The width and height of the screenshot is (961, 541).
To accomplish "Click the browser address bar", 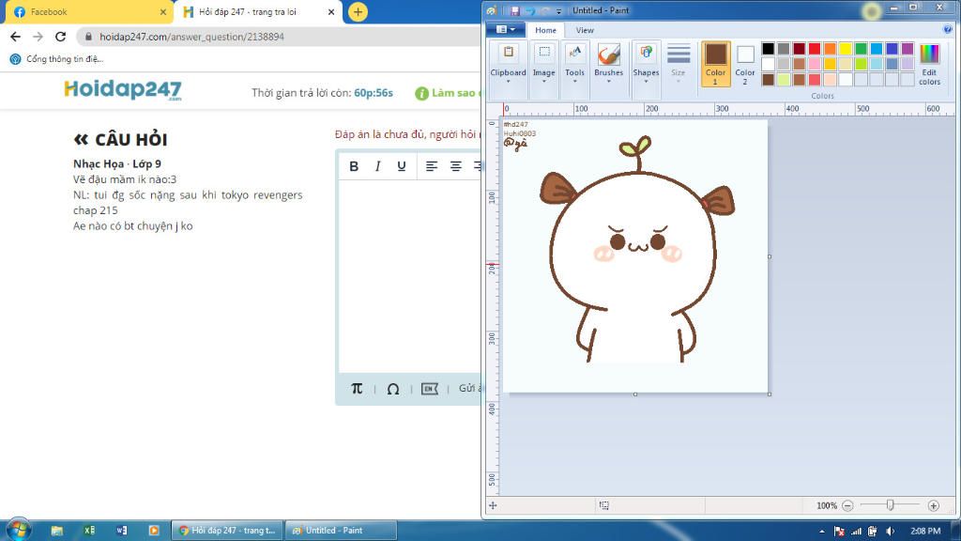I will (x=282, y=37).
